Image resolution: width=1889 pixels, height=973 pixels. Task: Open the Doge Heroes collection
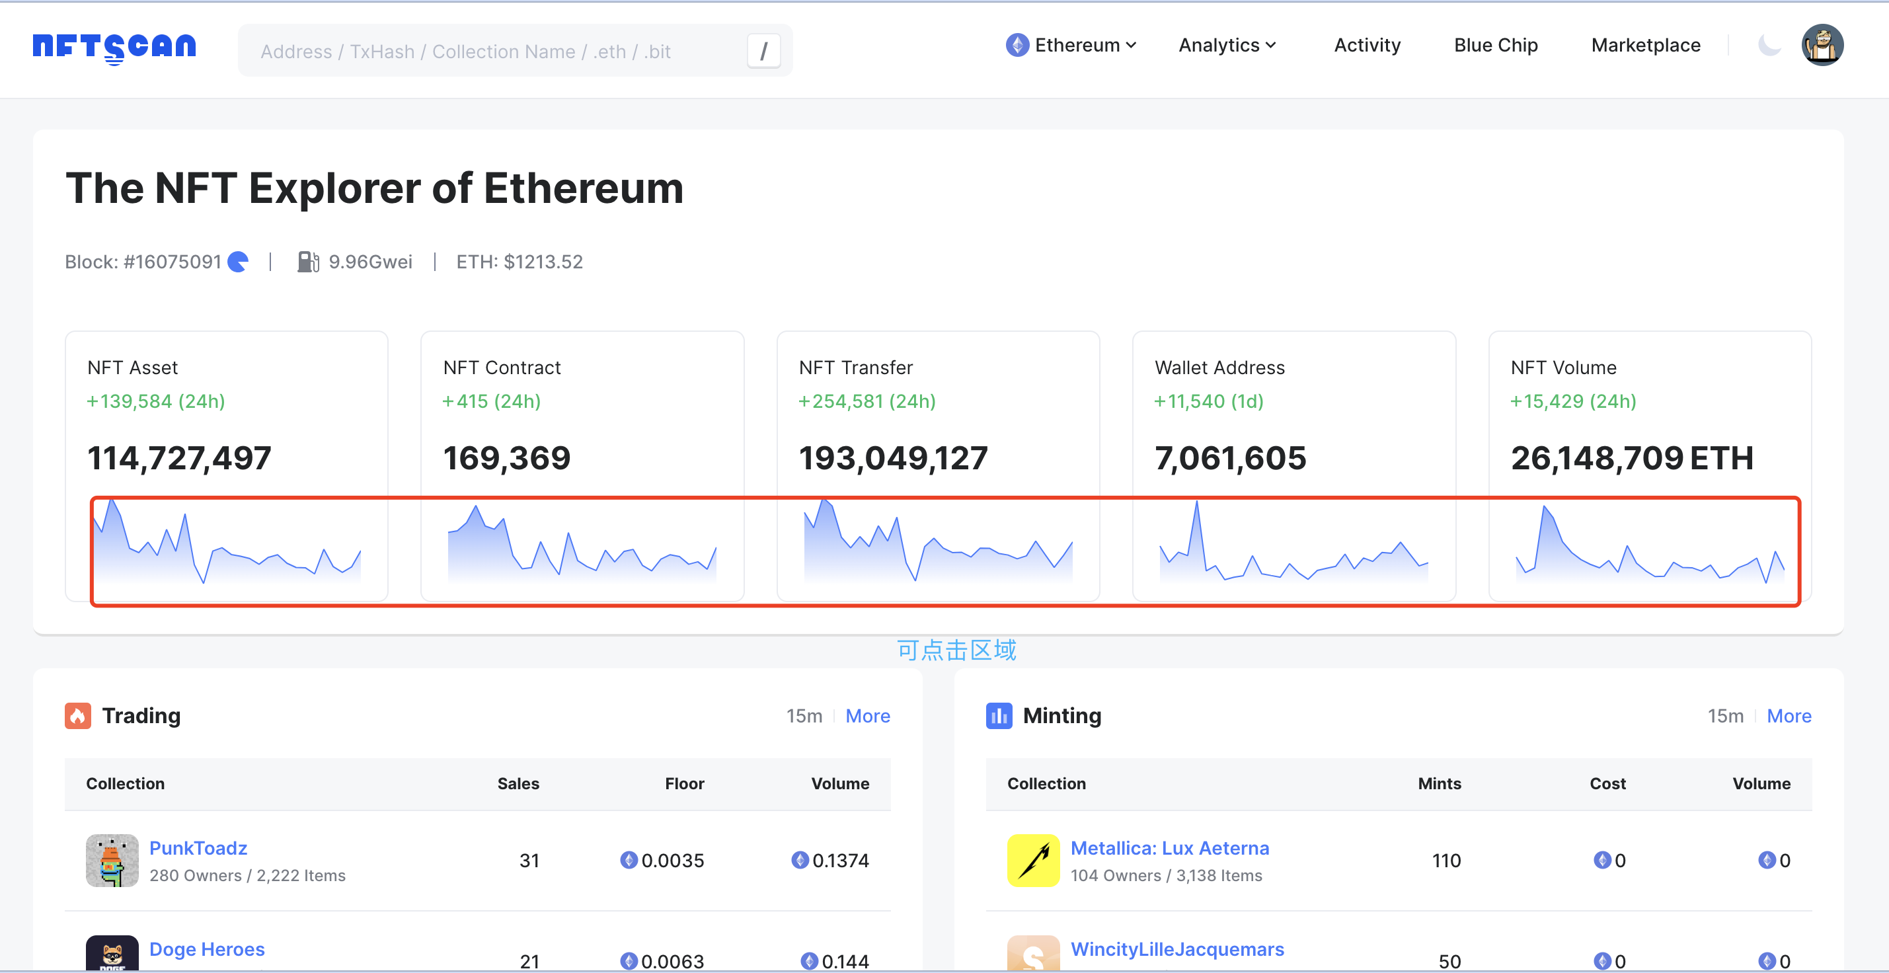point(207,949)
